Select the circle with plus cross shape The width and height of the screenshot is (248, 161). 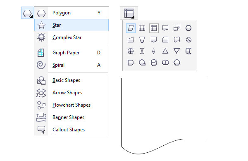coord(131,51)
